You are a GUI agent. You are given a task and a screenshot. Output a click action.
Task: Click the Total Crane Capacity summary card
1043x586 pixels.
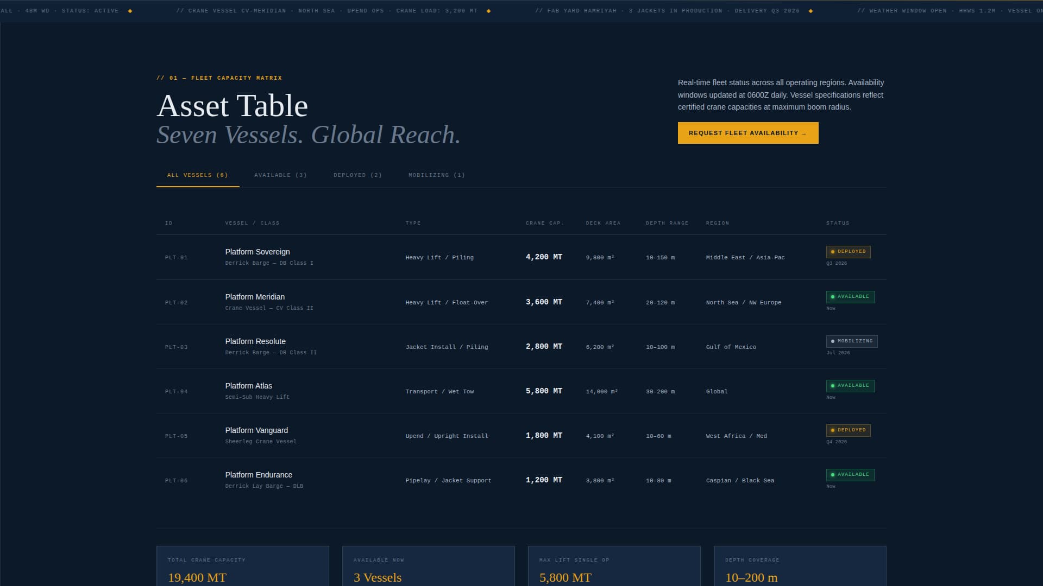coord(242,567)
